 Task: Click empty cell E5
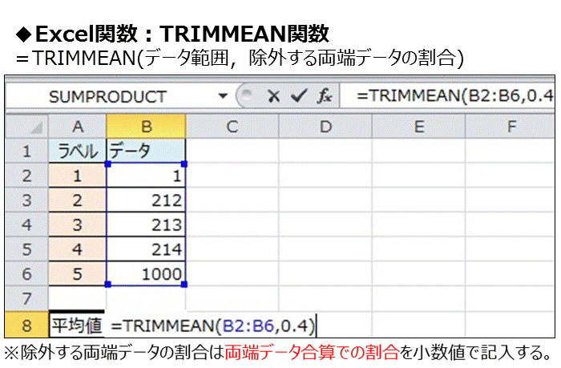coord(418,249)
